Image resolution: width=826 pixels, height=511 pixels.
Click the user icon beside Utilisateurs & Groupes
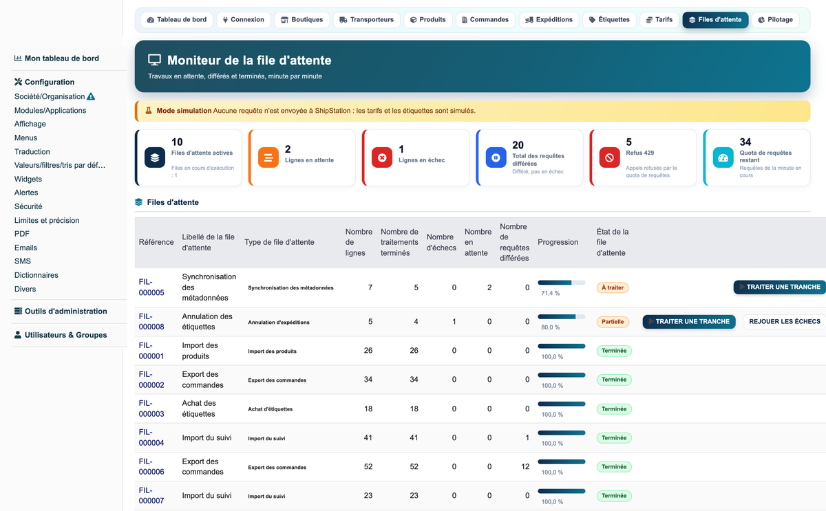(18, 335)
